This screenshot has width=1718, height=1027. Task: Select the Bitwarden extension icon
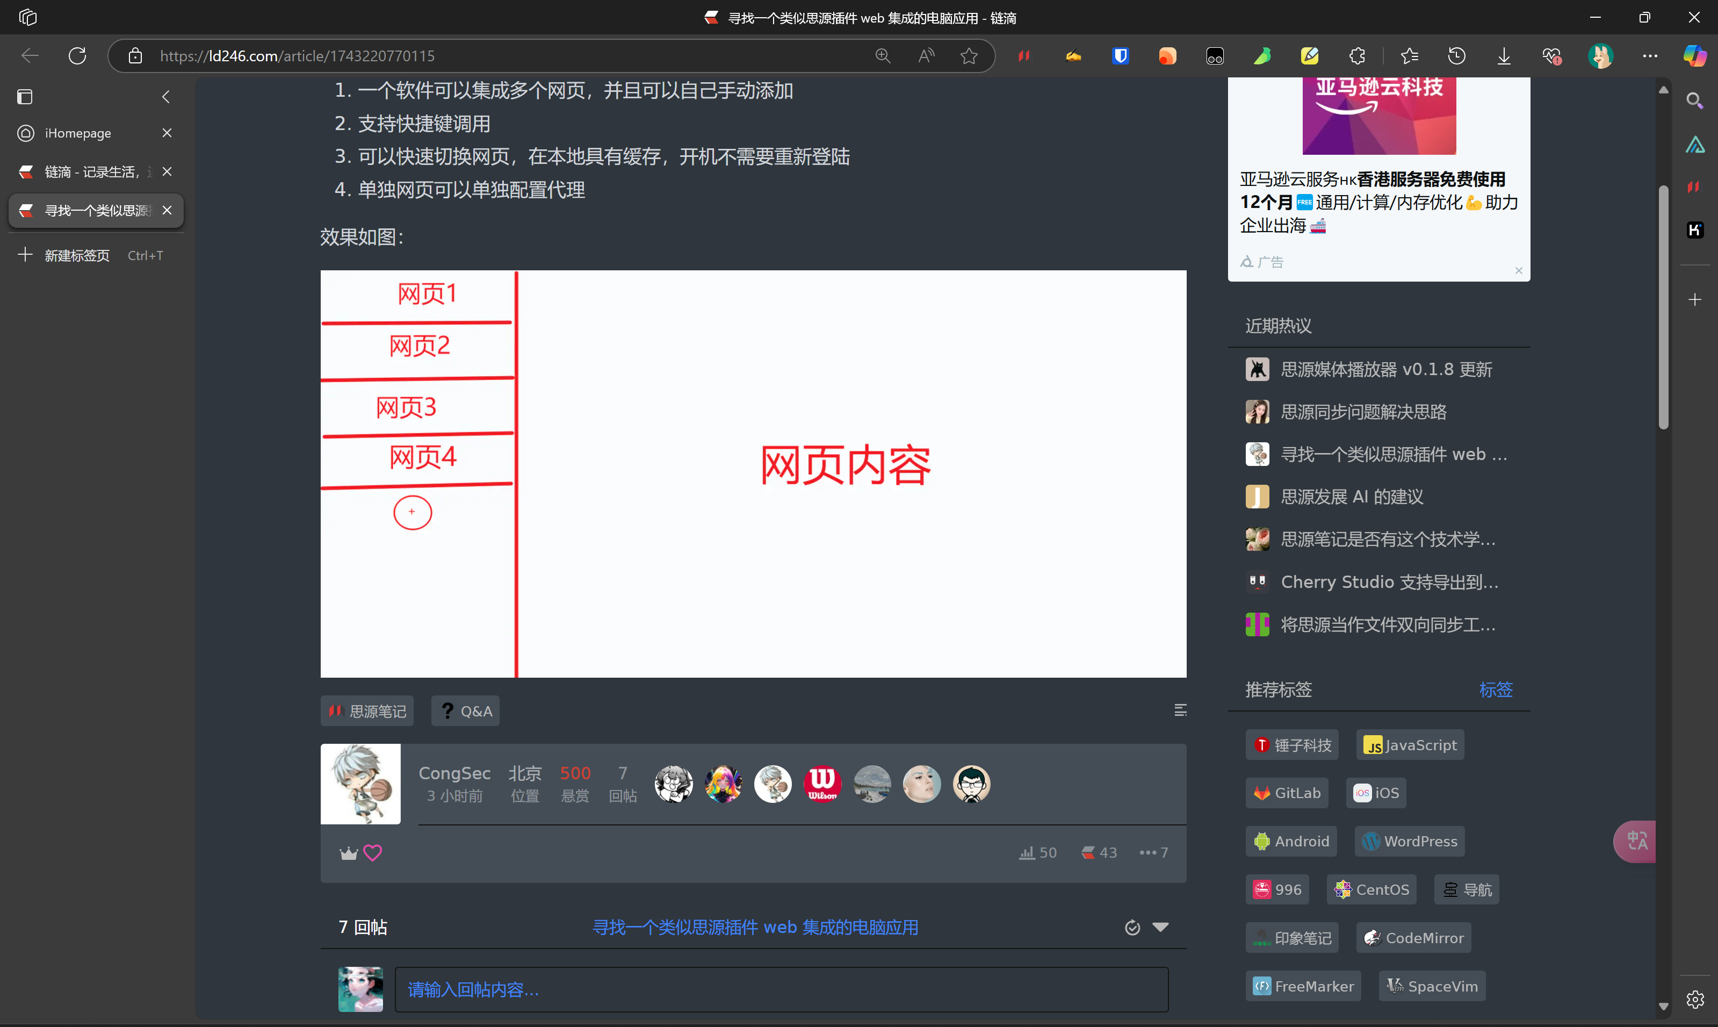coord(1121,55)
